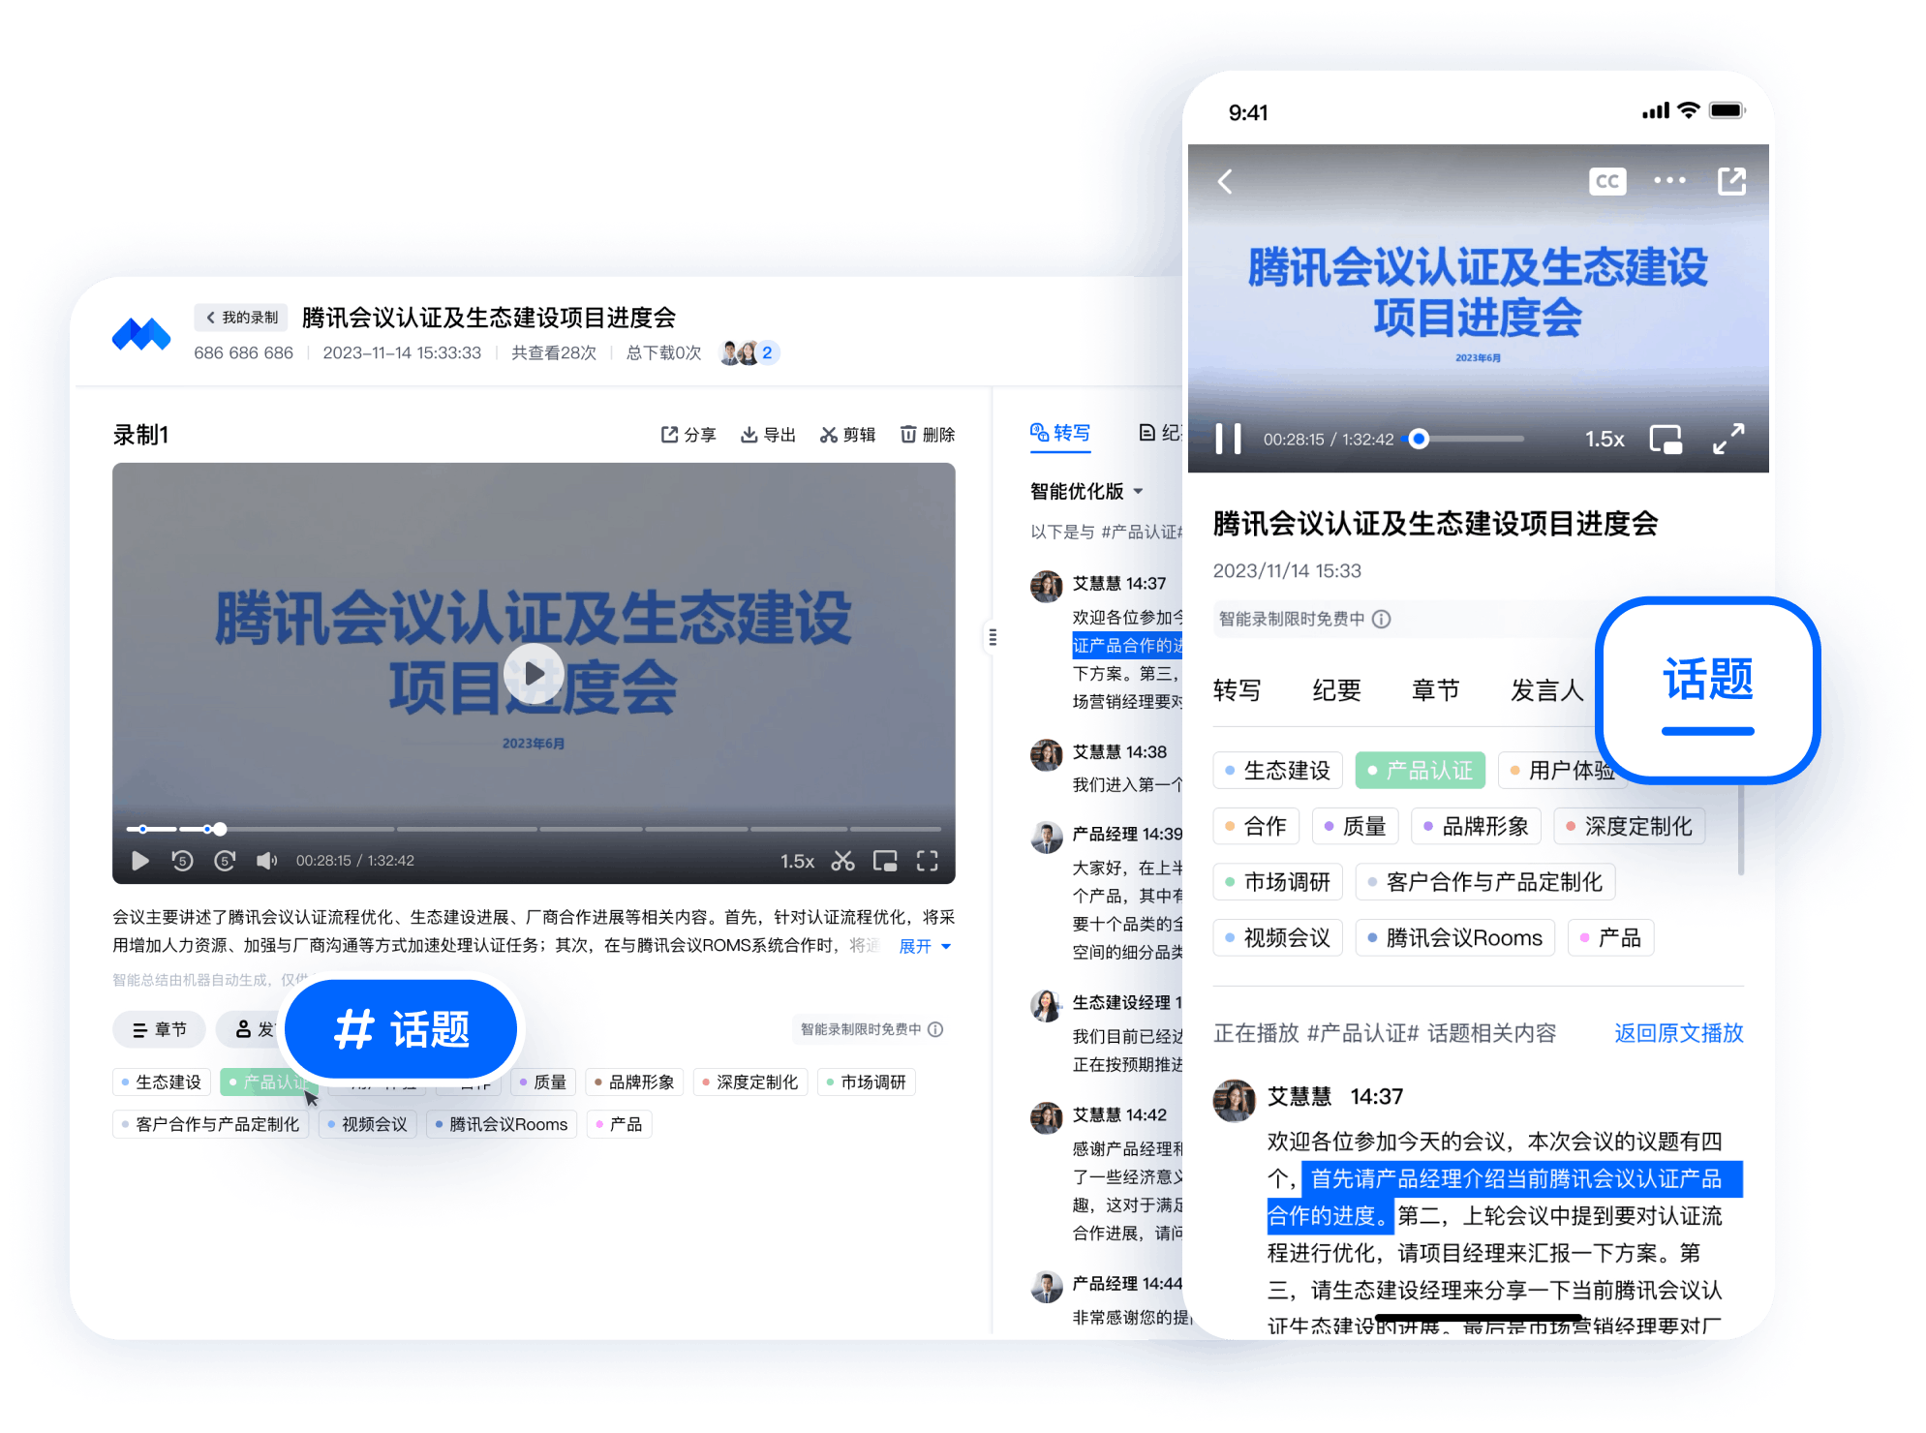Select 产品 topic tag on desktop
This screenshot has width=1926, height=1433.
tap(619, 1124)
